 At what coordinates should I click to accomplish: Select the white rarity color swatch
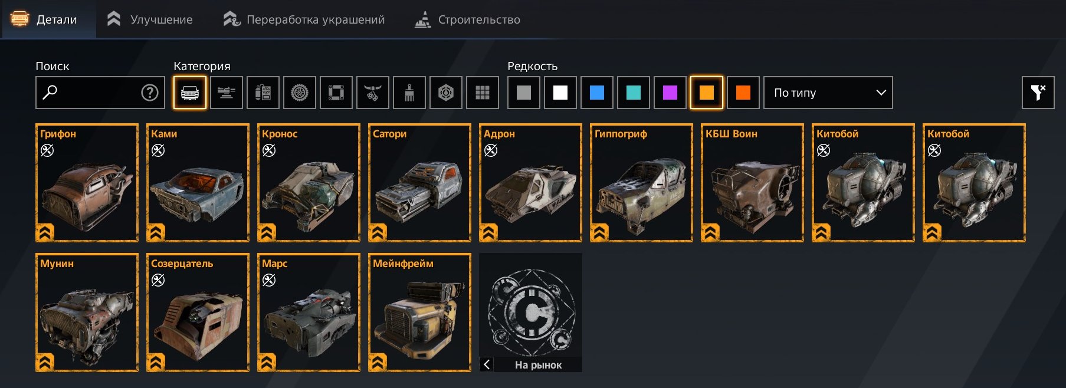pyautogui.click(x=560, y=93)
